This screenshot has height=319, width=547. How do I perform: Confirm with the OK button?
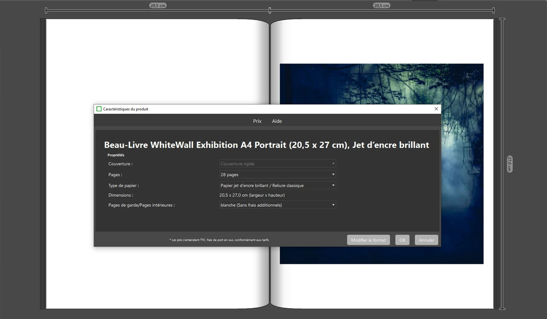click(402, 240)
